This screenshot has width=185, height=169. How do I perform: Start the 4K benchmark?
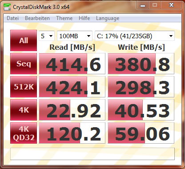pyautogui.click(x=24, y=110)
